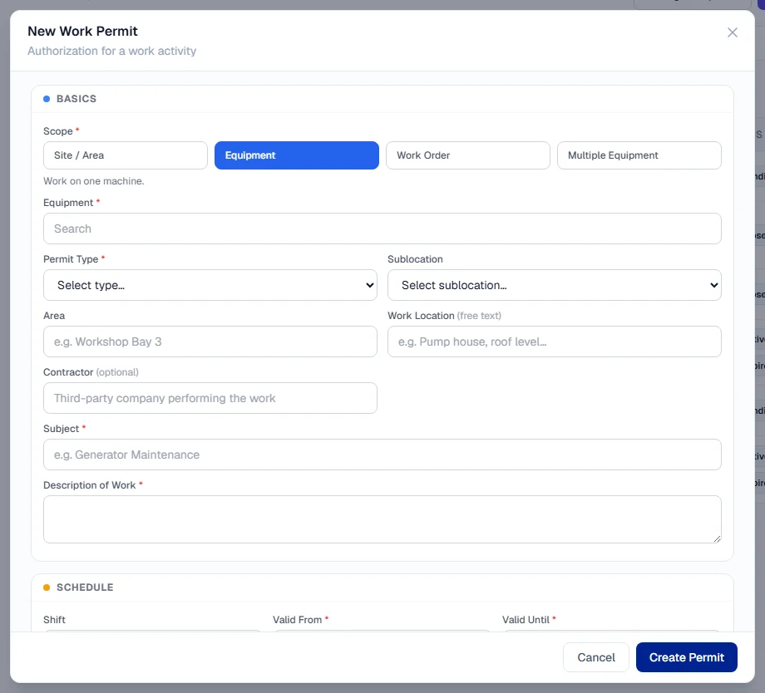Choose Multiple Equipment scope option

(x=639, y=155)
